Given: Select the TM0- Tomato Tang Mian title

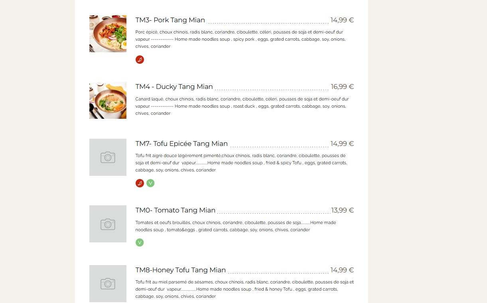Looking at the screenshot, I should [x=175, y=210].
